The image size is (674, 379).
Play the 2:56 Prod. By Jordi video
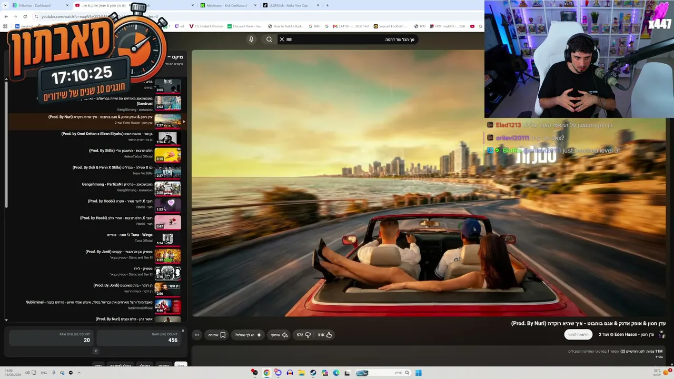167,290
